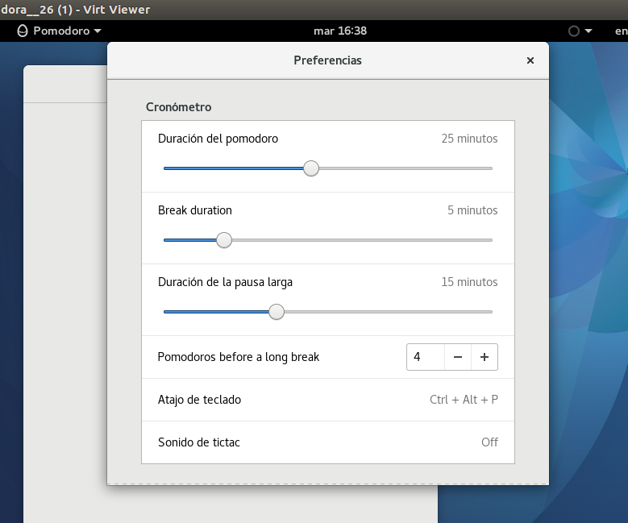This screenshot has width=628, height=523.
Task: Open the clock showing mar 16:38
Action: pos(340,31)
